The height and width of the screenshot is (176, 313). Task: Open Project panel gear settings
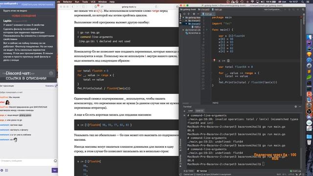click(x=194, y=14)
